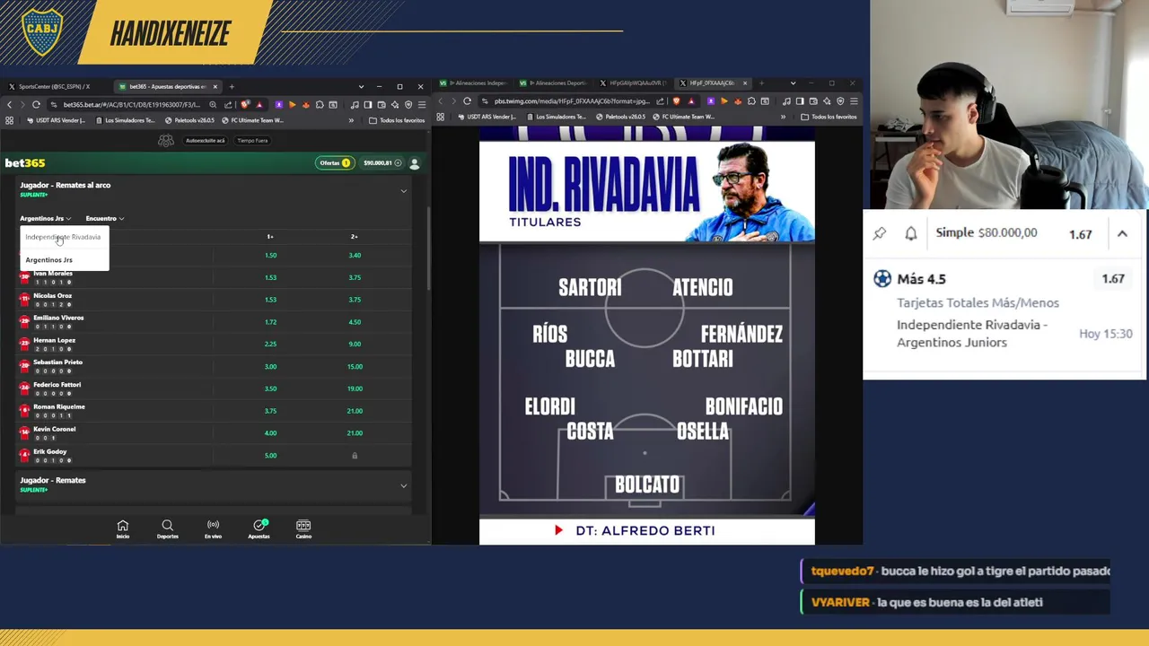The width and height of the screenshot is (1149, 646).
Task: Select Emiliano Viveros 2+ odds 4.50
Action: click(x=355, y=322)
